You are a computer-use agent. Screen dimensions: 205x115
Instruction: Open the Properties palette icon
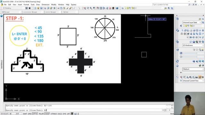pyautogui.click(x=98, y=8)
